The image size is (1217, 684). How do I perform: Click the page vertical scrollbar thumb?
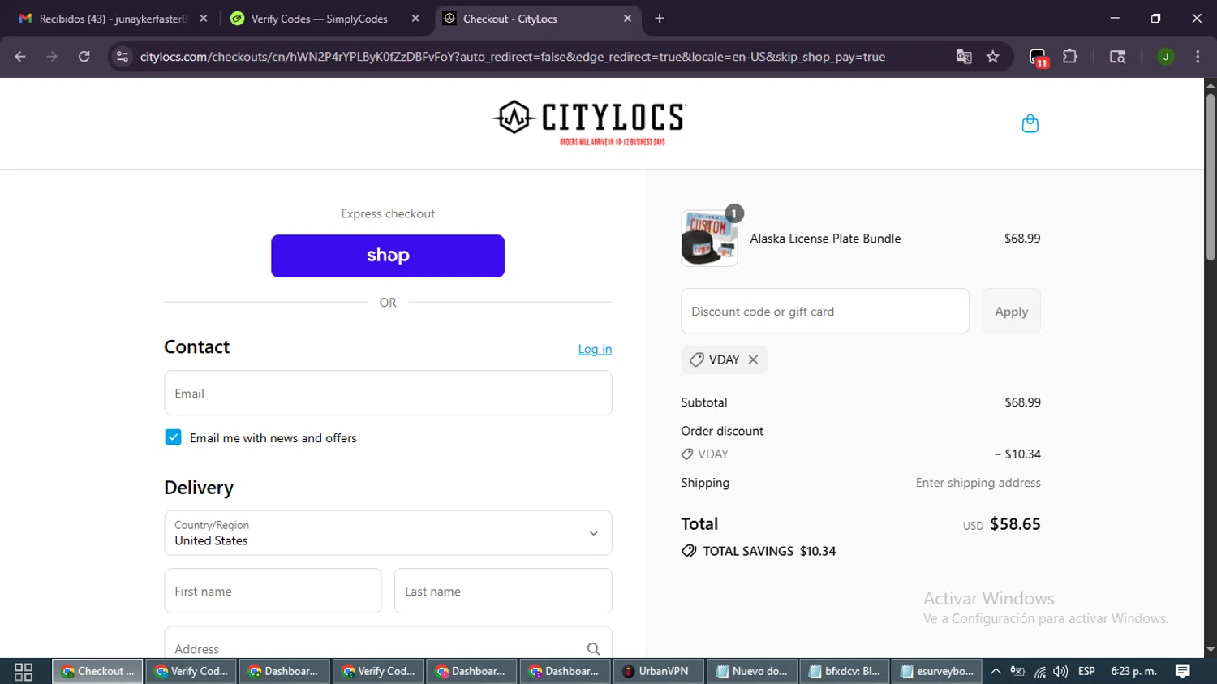pos(1211,177)
